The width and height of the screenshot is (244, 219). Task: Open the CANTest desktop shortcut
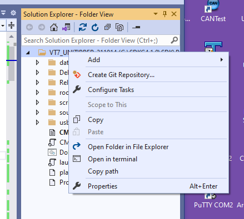coord(213,11)
